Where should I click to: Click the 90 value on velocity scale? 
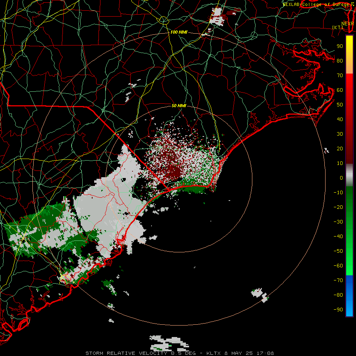point(340,46)
